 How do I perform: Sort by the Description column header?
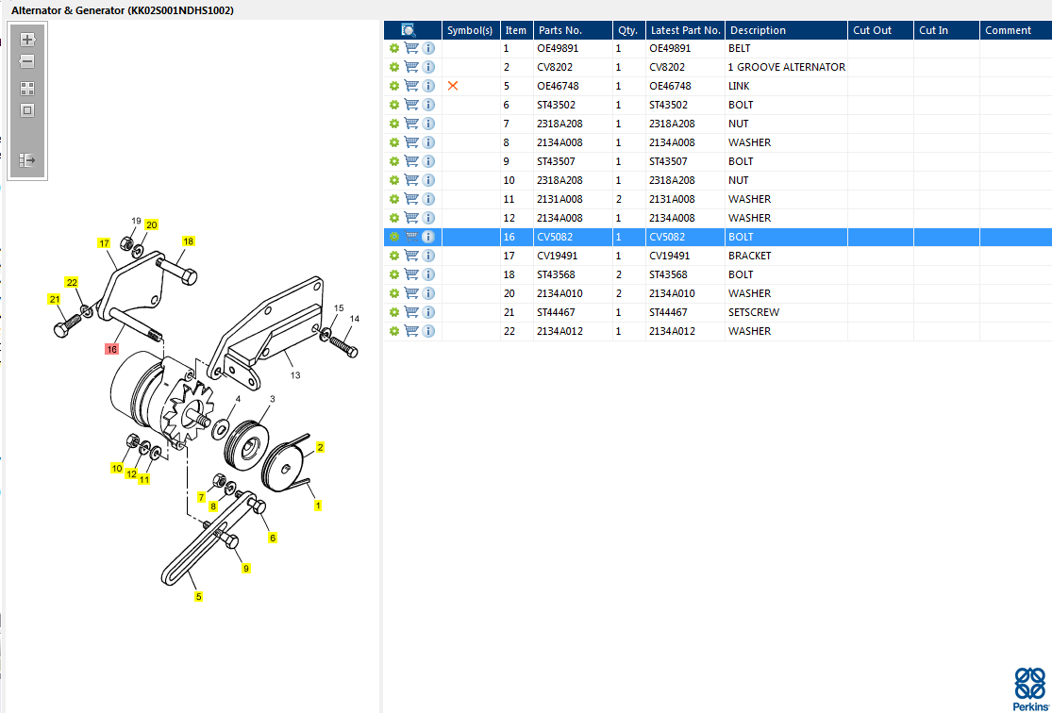(x=786, y=30)
